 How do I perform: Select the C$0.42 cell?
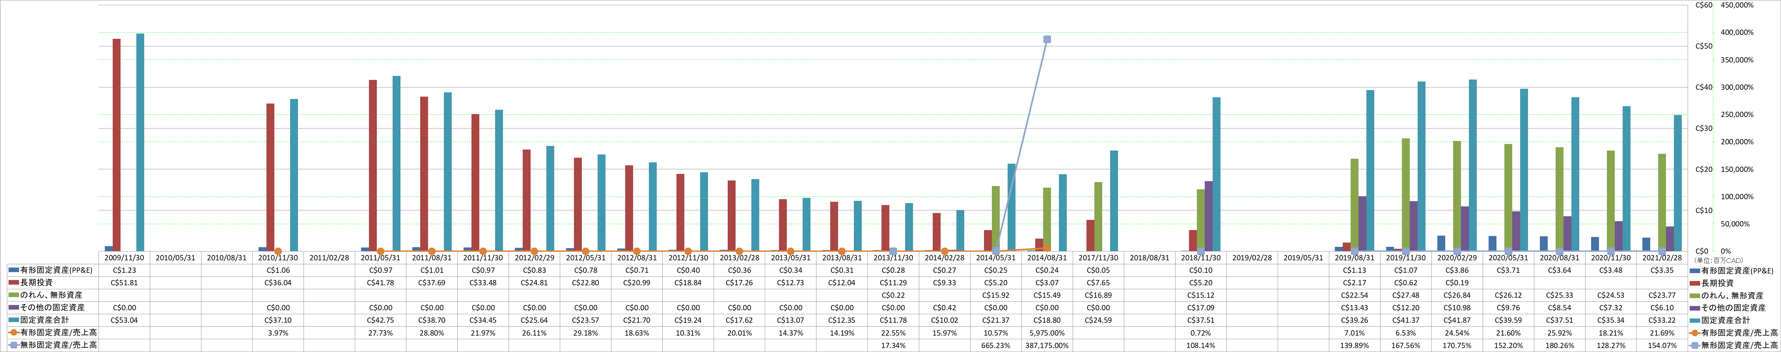point(945,308)
